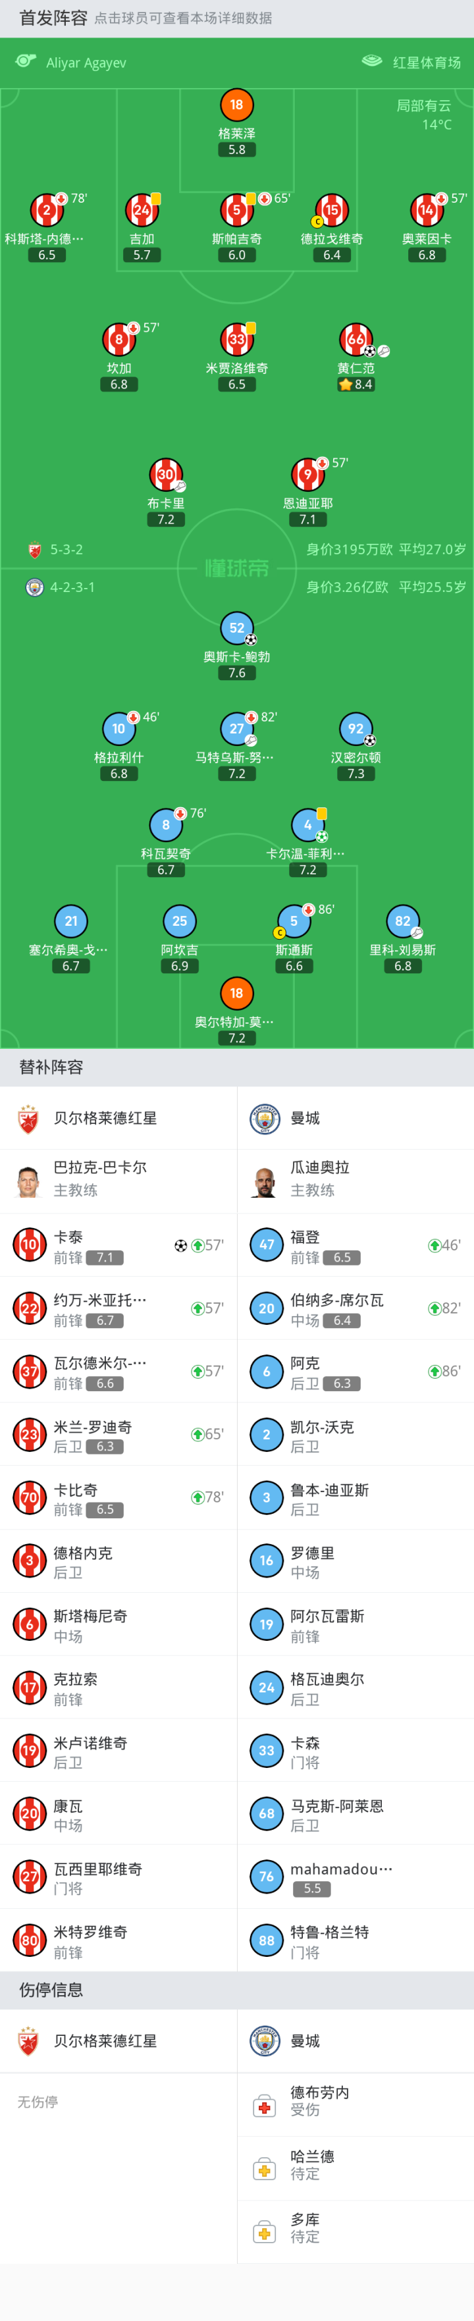
Task: Click player 4 卡尔温-菲利普斯 icon
Action: 307,824
